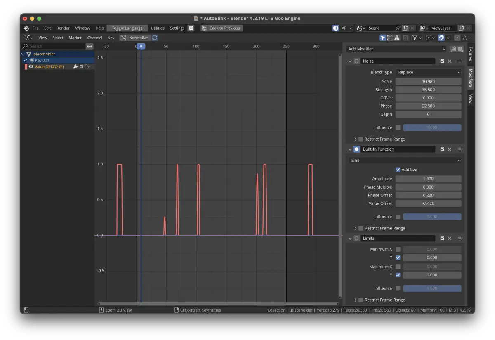The width and height of the screenshot is (495, 340).
Task: Click the Blender logo menu icon
Action: point(26,28)
